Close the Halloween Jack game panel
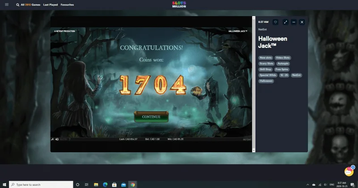The height and width of the screenshot is (188, 358). [x=302, y=22]
